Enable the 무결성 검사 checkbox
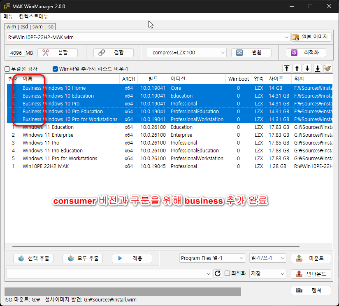Viewport: 339px width, 306px height. click(7, 69)
